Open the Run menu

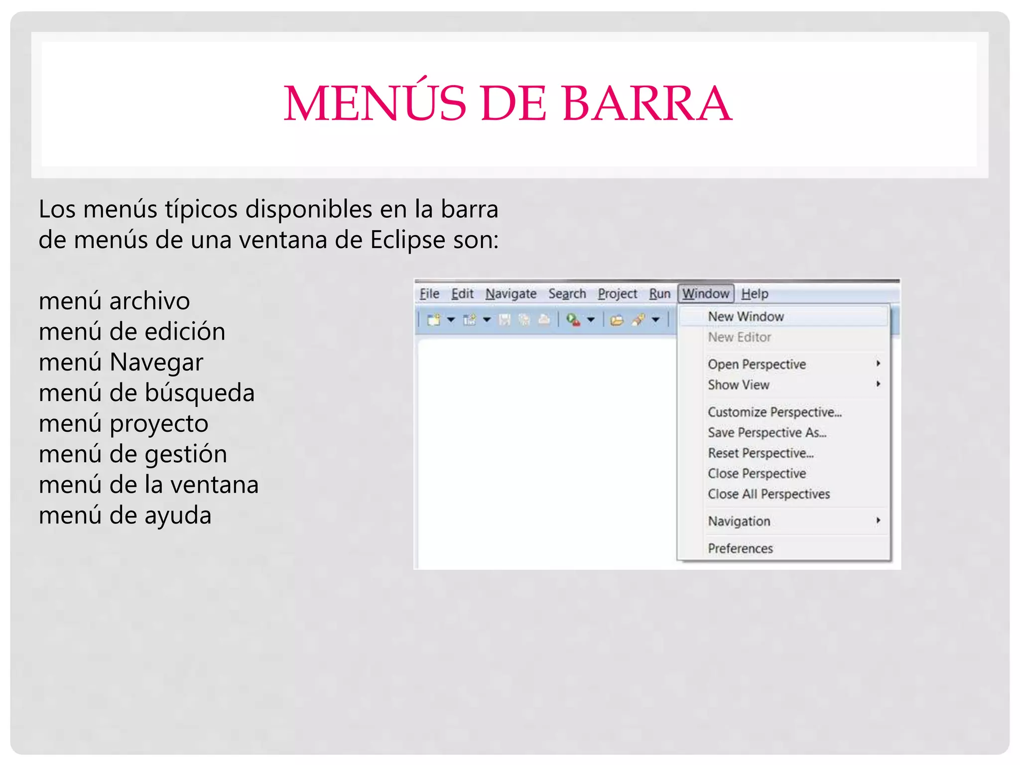point(660,294)
